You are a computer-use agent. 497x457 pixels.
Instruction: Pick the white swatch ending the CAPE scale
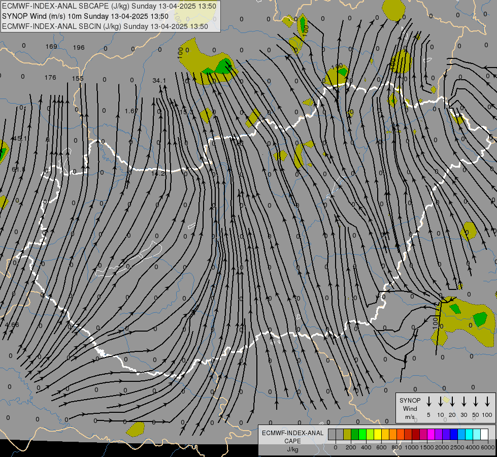(x=484, y=435)
